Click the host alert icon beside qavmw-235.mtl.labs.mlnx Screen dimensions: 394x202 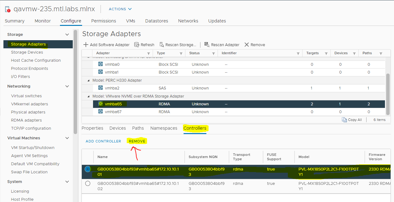click(8, 9)
